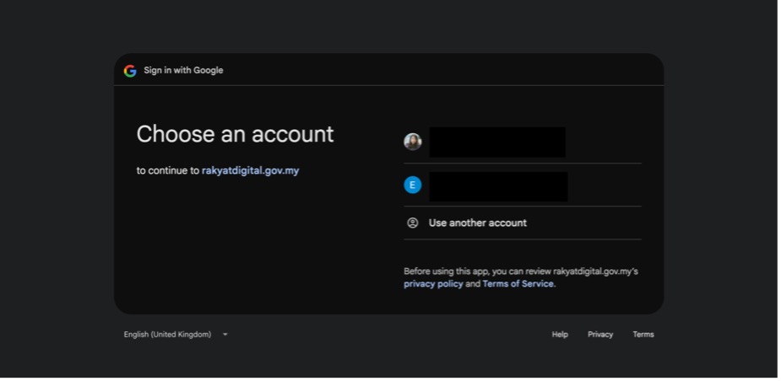Open the Terms of Service link

518,284
